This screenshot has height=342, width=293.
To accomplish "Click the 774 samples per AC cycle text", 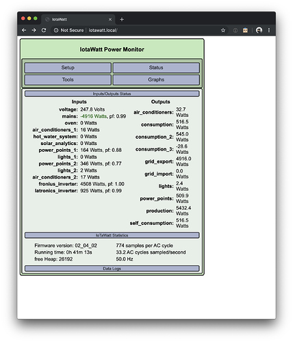I will coord(144,246).
